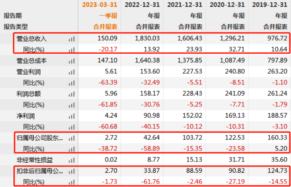The height and width of the screenshot is (187, 291).
Task: Select the 2022-12-31 column header
Action: (x=142, y=5)
